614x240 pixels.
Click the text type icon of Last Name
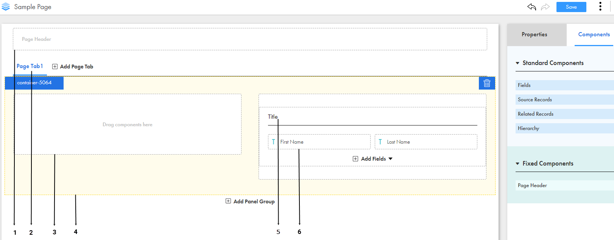tap(380, 142)
